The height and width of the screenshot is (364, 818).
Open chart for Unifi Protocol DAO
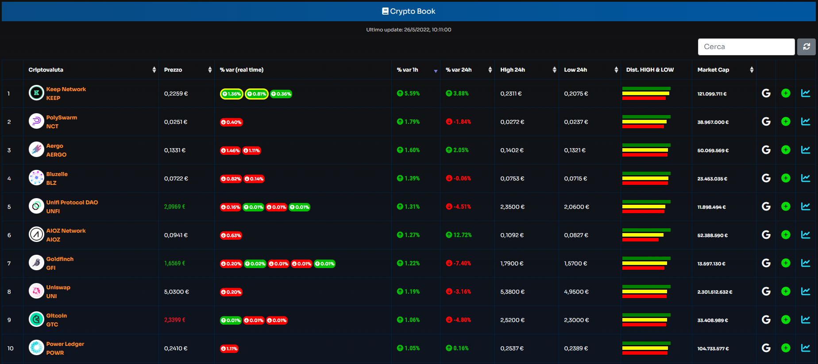tap(806, 206)
